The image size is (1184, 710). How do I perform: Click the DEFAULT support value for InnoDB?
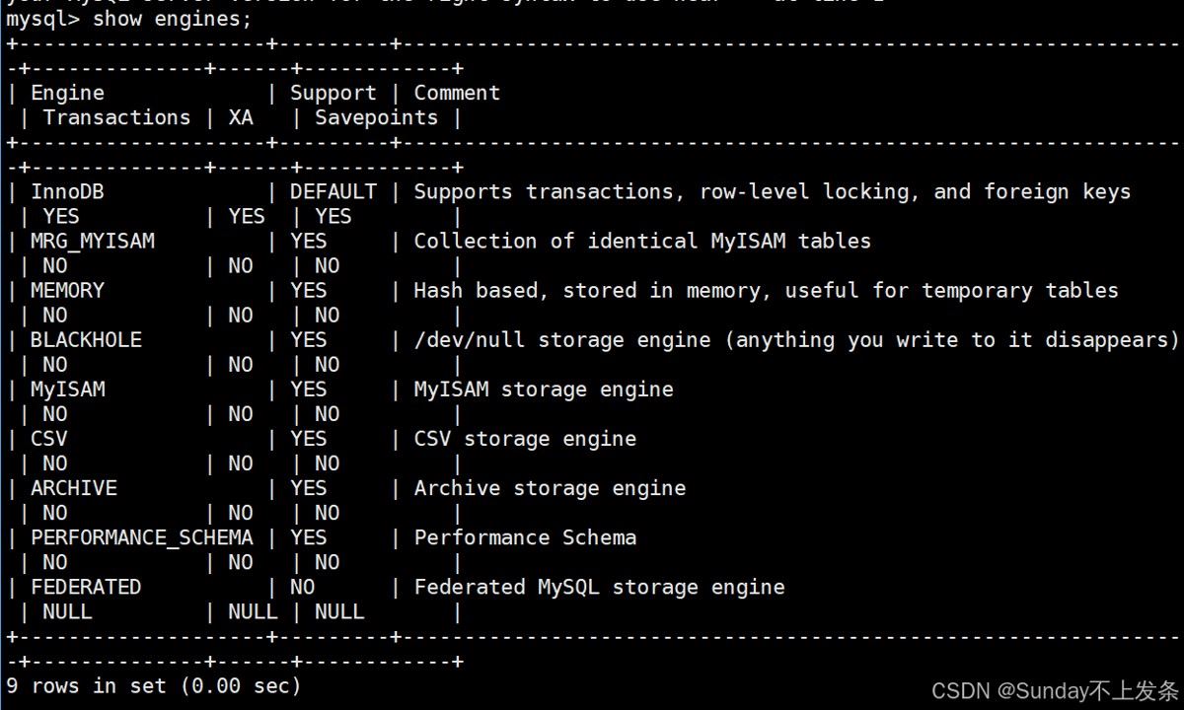pos(333,191)
